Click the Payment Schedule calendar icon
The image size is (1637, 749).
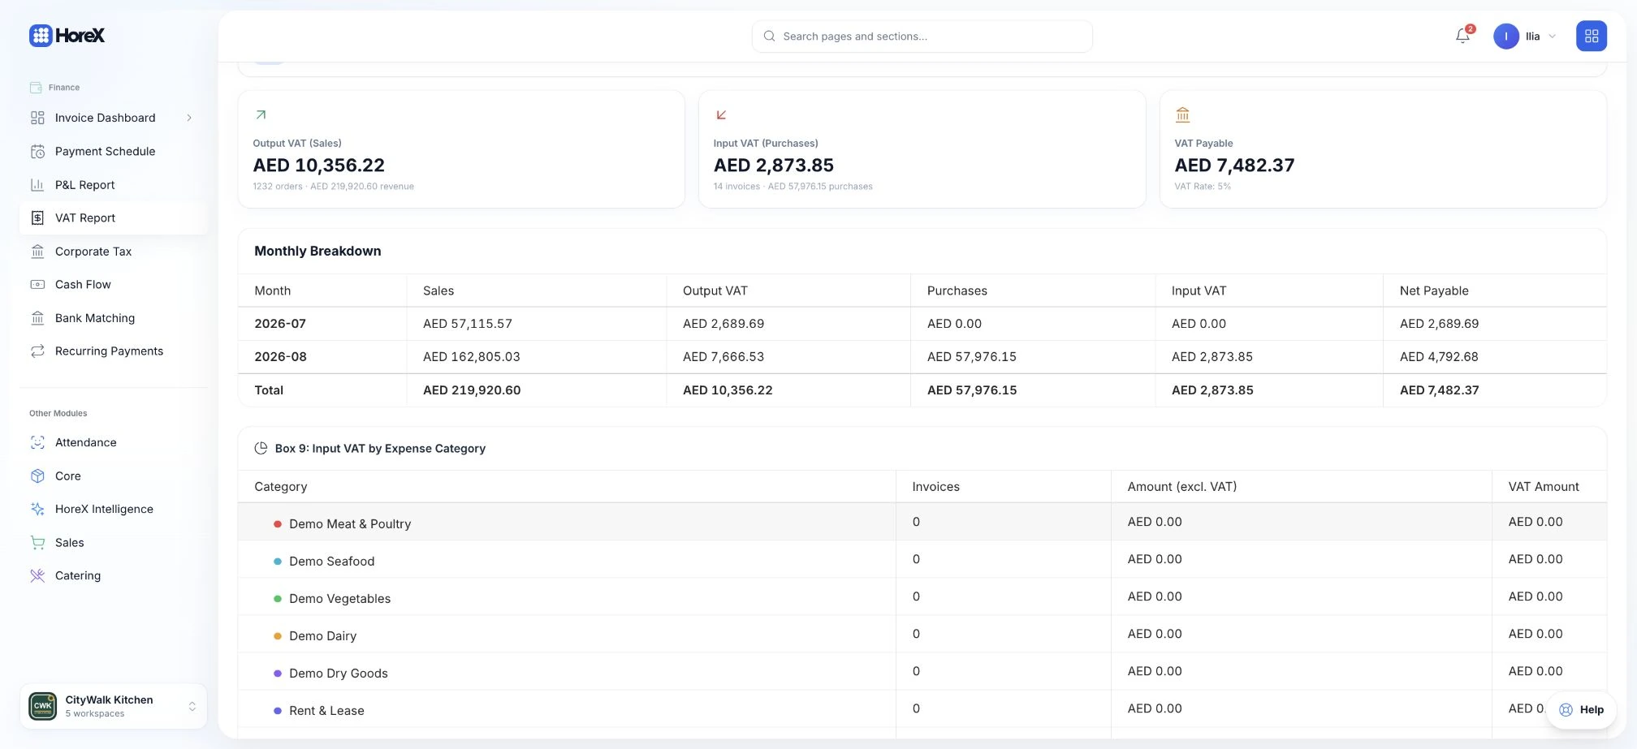click(37, 152)
